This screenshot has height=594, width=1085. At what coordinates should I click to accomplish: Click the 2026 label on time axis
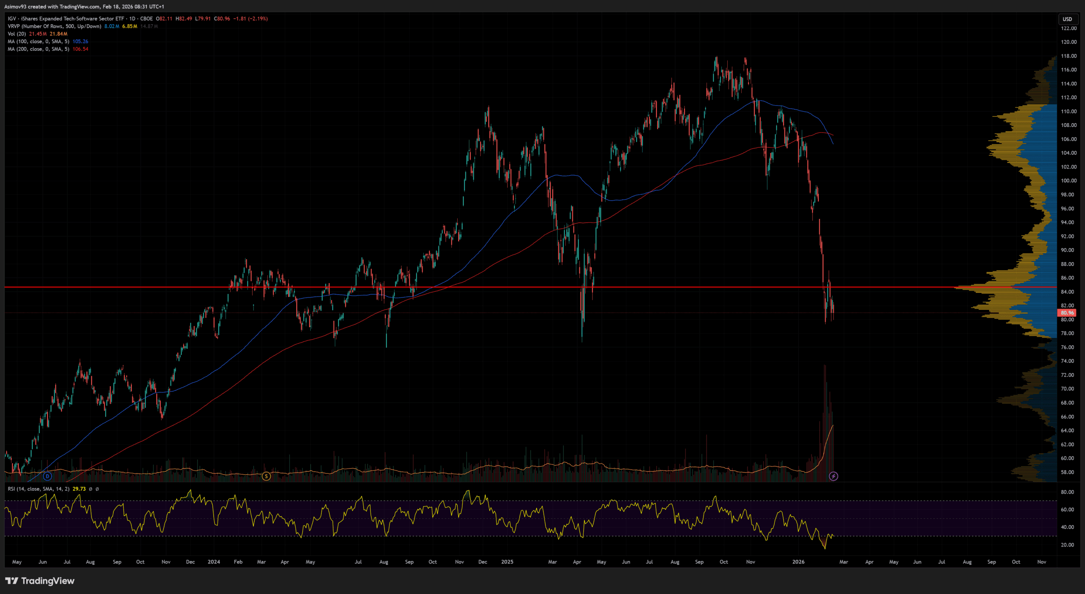coord(798,562)
